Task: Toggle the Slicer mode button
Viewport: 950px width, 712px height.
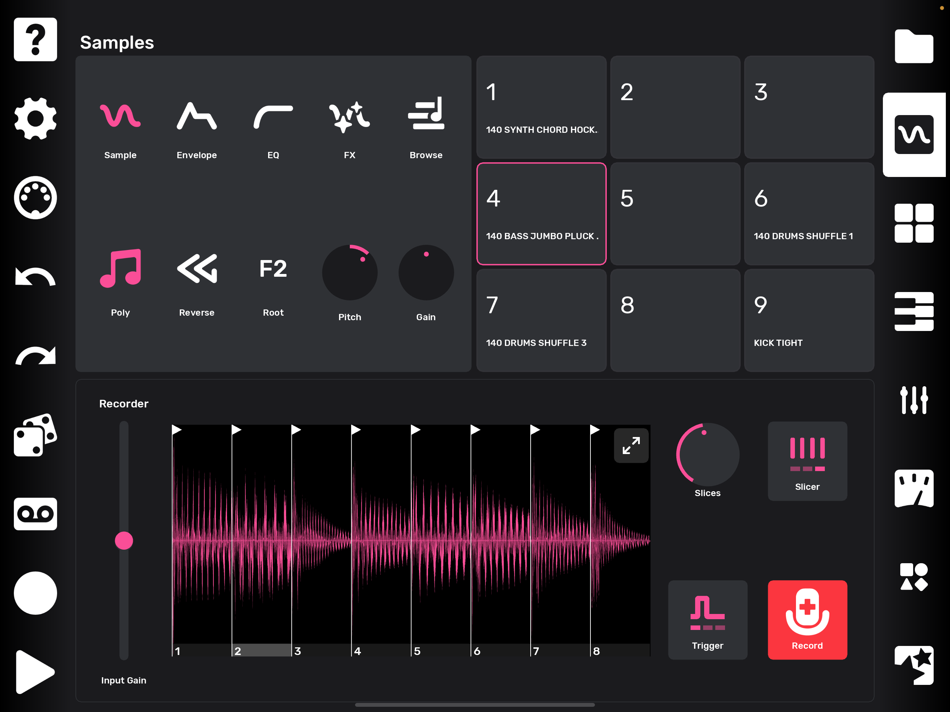Action: pos(807,461)
